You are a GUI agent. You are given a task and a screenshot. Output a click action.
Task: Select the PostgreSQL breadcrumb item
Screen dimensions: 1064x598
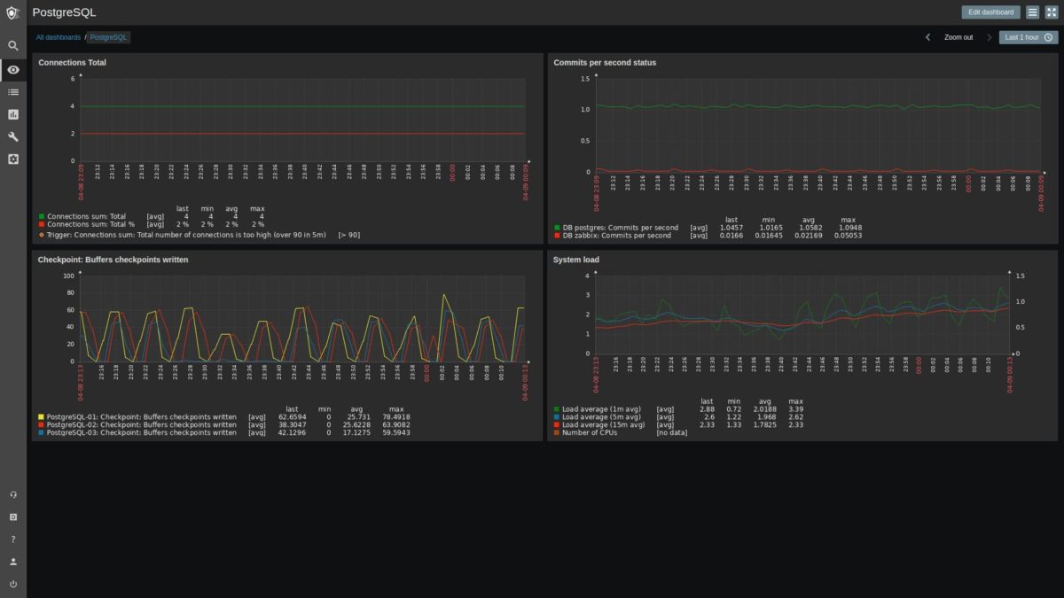coord(109,37)
